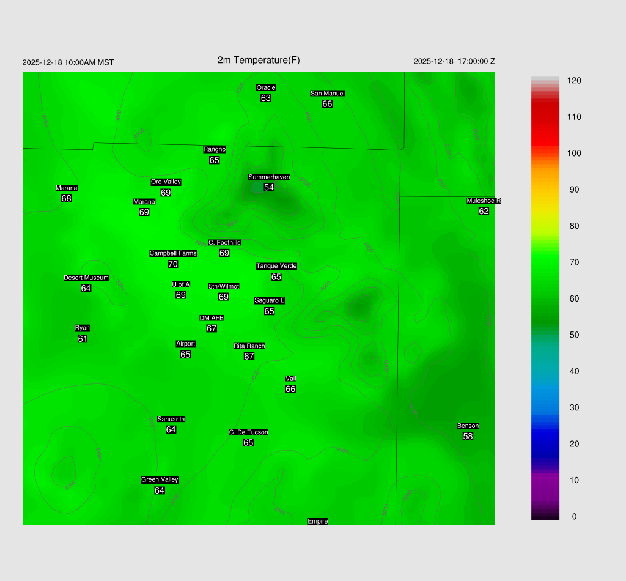
Task: Click the San Manuel temperature reading 66
Action: pyautogui.click(x=327, y=104)
